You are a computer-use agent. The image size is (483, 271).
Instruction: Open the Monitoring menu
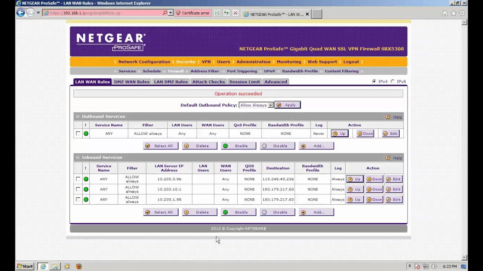click(289, 62)
